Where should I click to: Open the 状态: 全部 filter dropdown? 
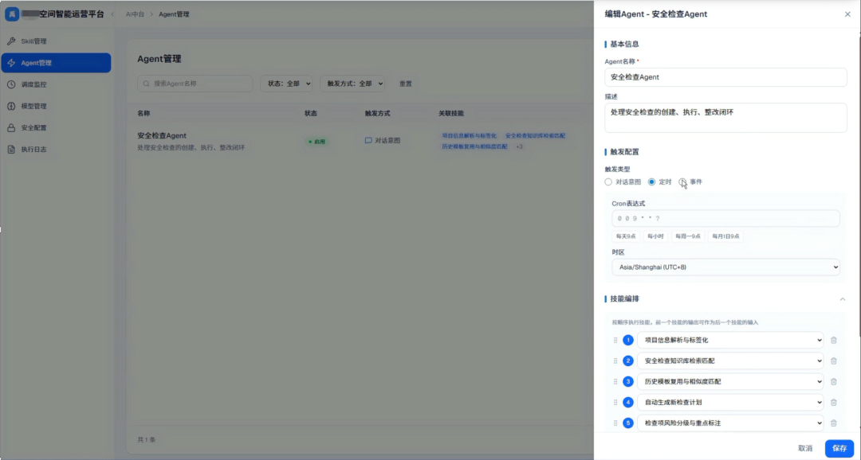coord(286,84)
